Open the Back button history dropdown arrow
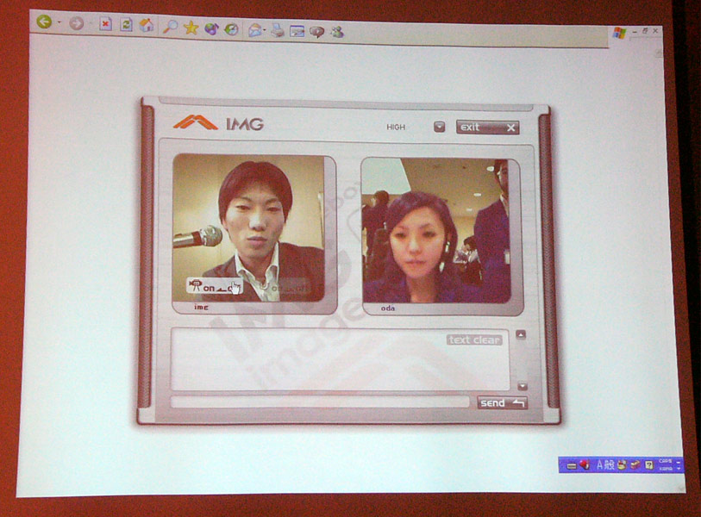The height and width of the screenshot is (517, 701). pos(59,23)
